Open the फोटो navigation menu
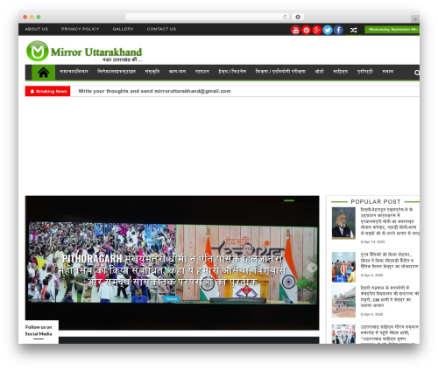The image size is (438, 370). pos(319,72)
